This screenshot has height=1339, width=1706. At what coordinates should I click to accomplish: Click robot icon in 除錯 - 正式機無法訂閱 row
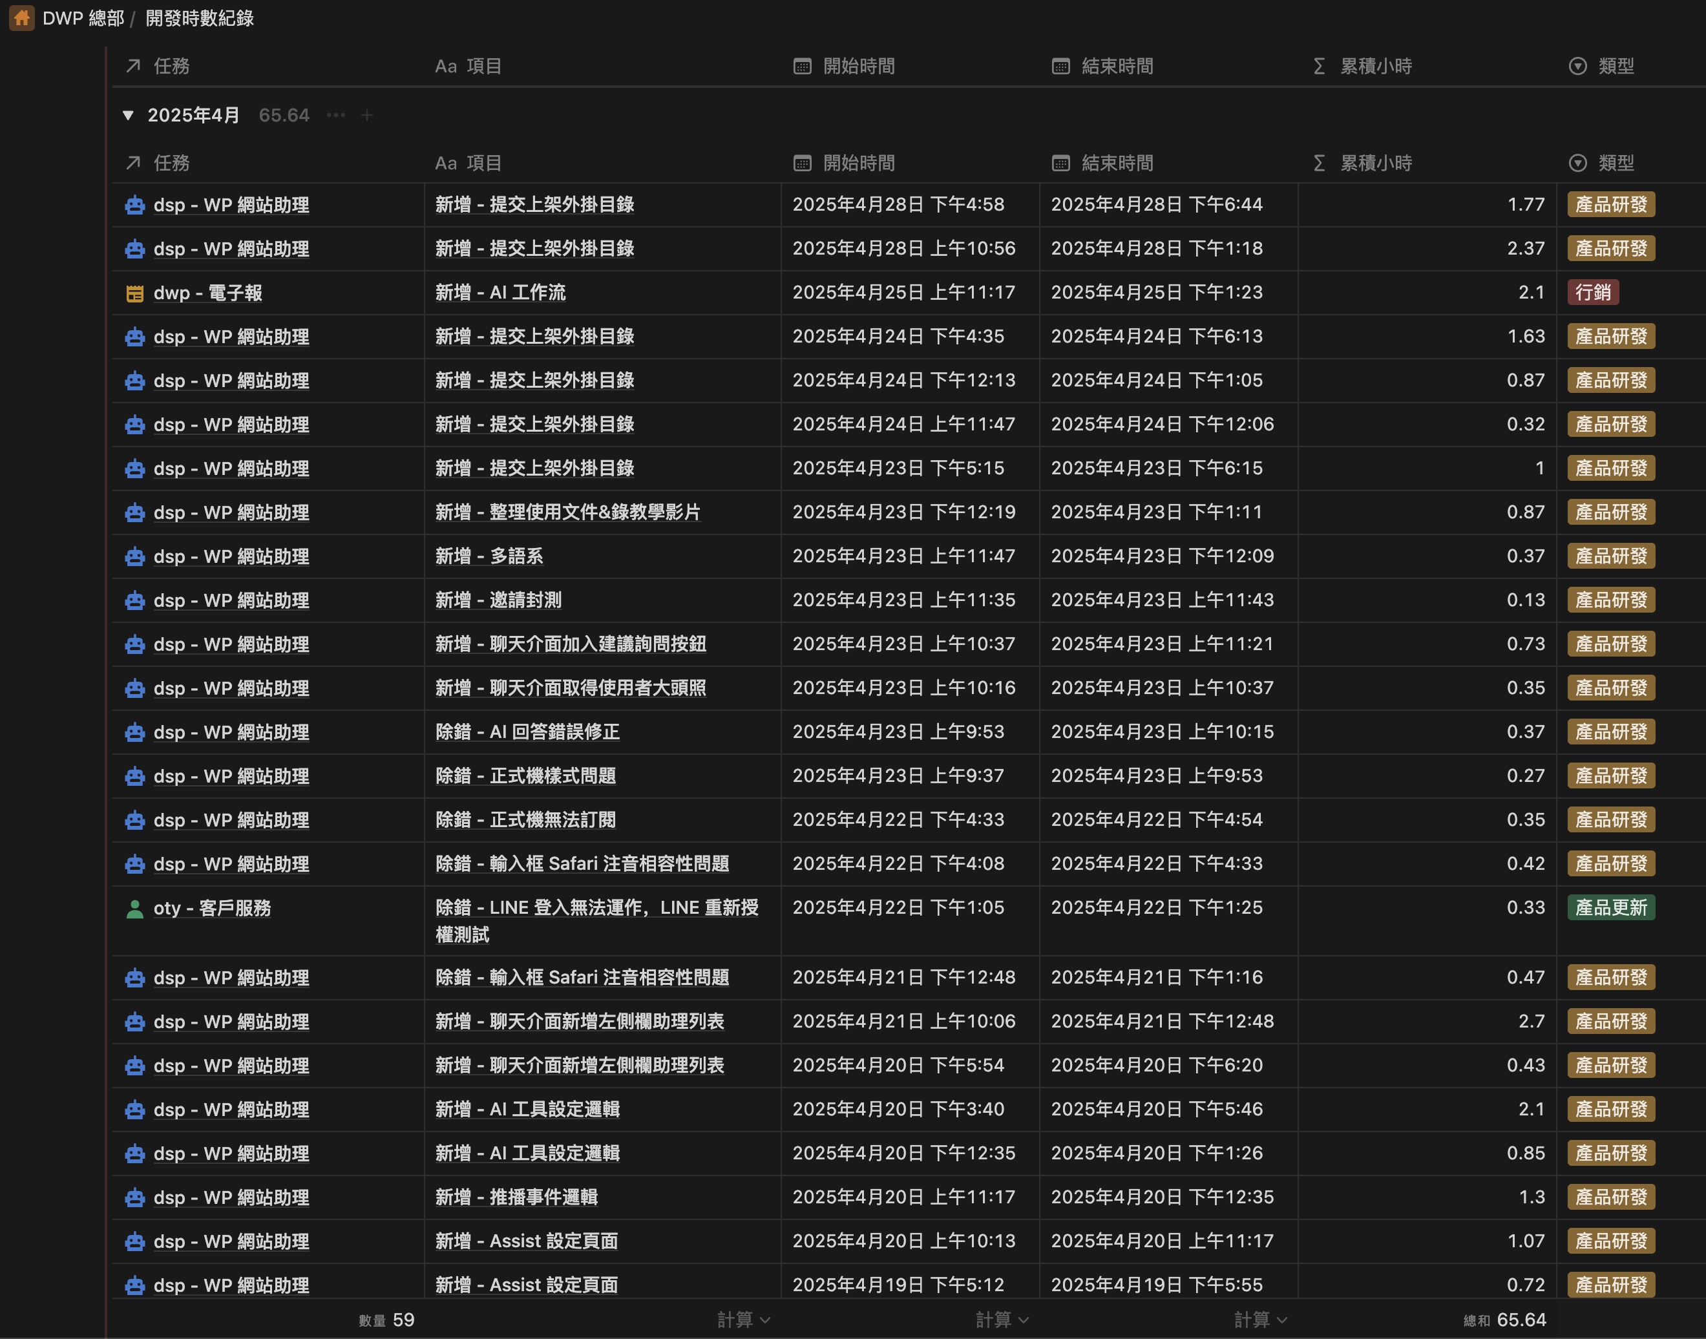click(135, 820)
